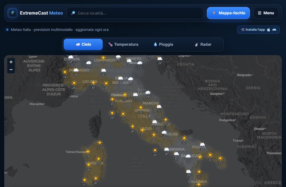Click the 29° sun by Tàttari/Sassari label
Viewport: 286px width, 187px height.
pyautogui.click(x=88, y=151)
